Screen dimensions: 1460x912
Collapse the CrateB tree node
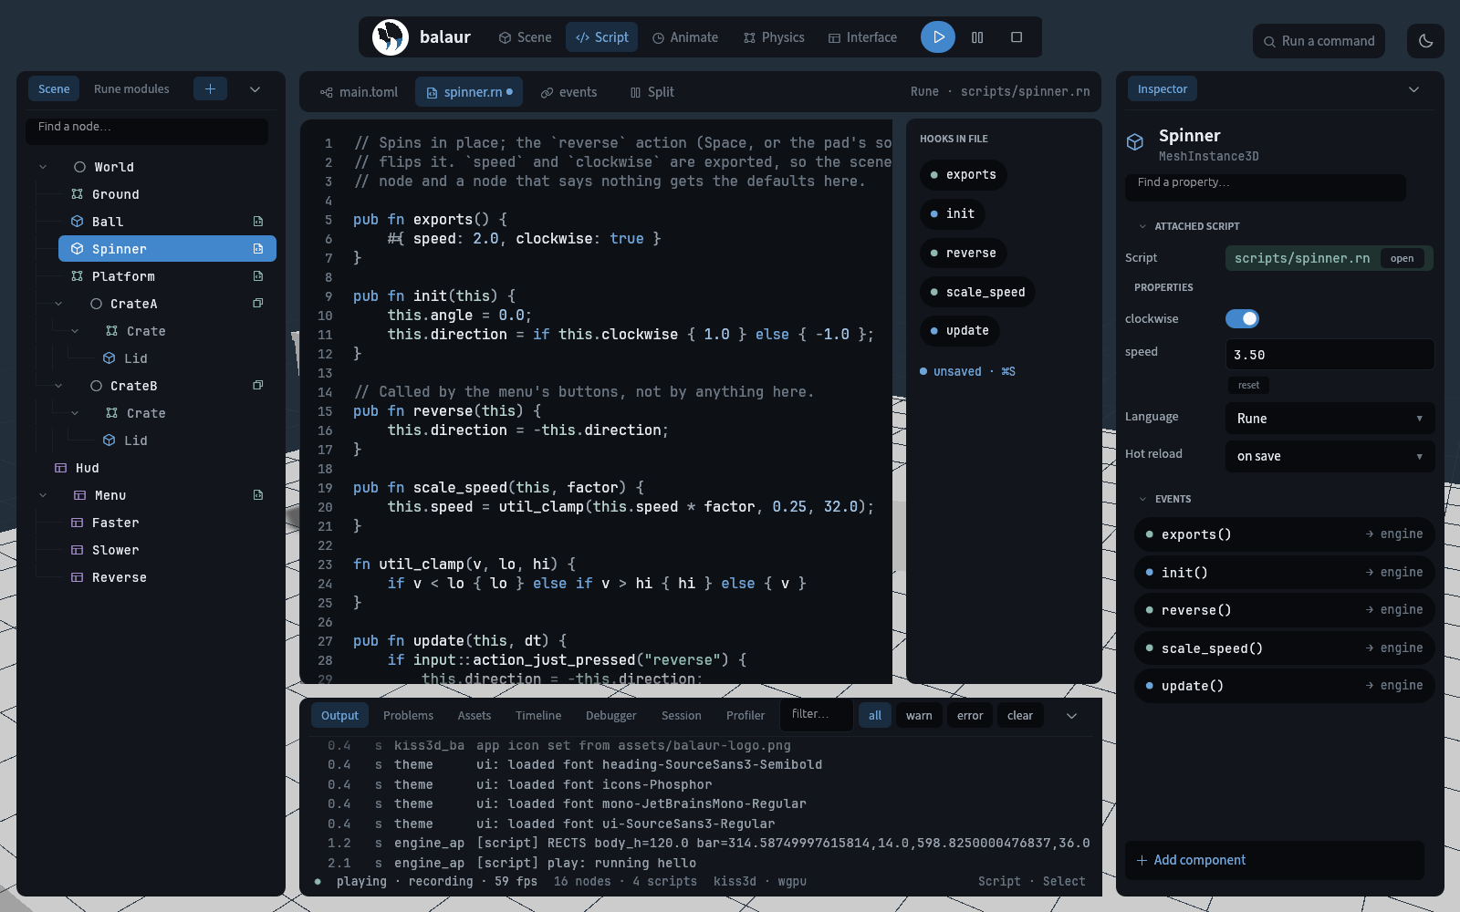58,386
